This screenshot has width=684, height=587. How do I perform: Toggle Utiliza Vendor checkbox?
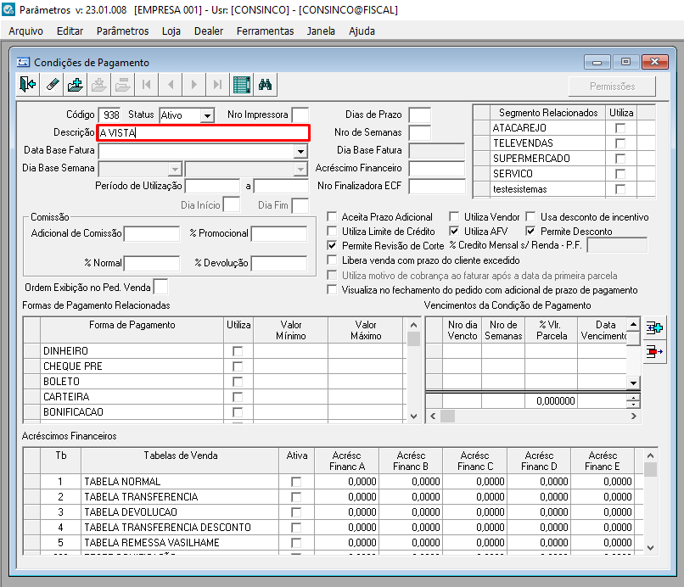point(454,217)
